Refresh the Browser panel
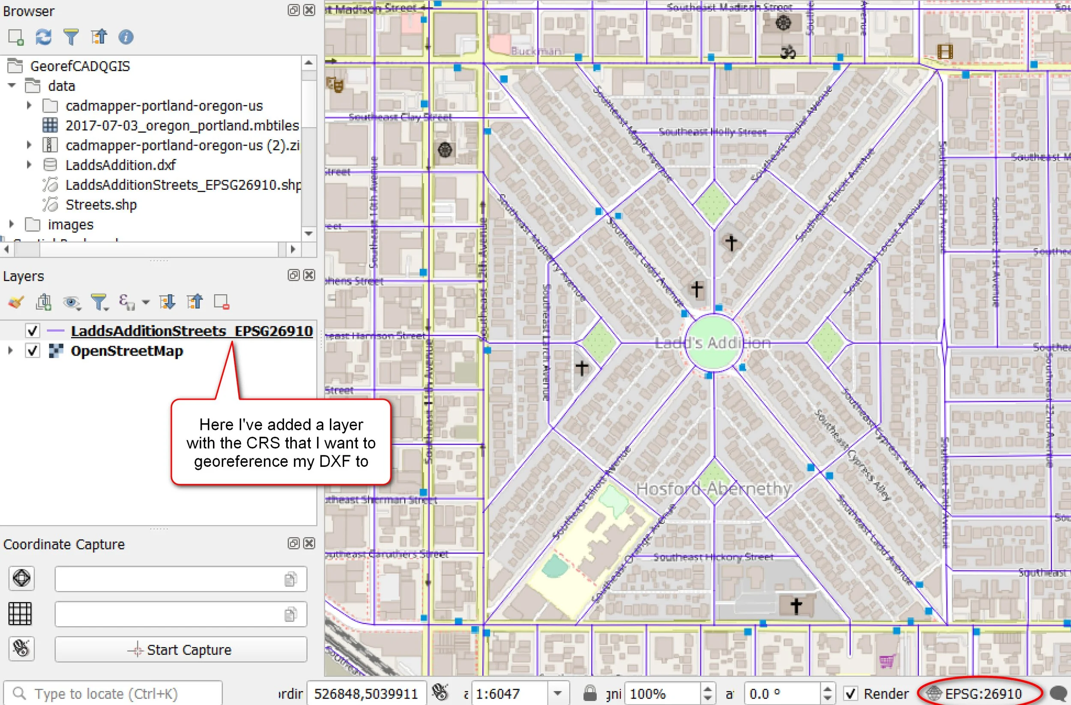The width and height of the screenshot is (1071, 705). pyautogui.click(x=44, y=37)
